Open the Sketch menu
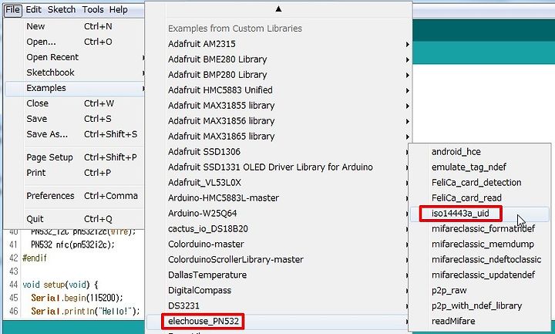Viewport: 555px width, 334px height. point(62,9)
